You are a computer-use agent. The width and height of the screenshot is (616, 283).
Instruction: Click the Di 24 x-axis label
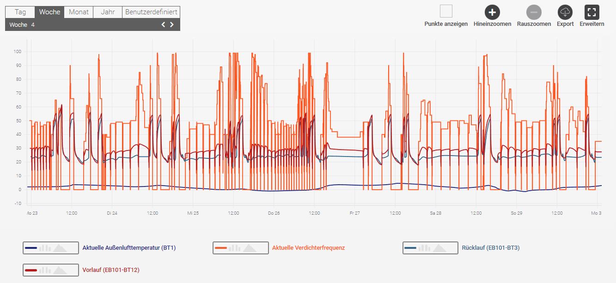point(112,213)
